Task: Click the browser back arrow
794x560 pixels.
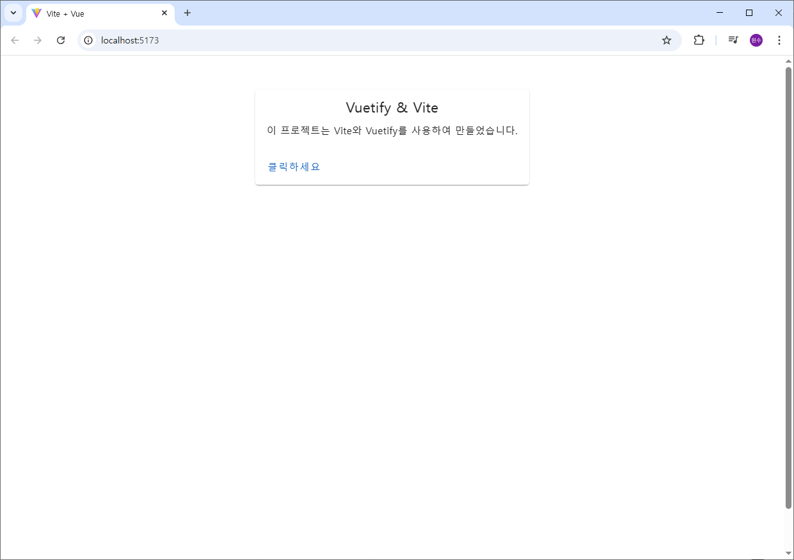Action: point(15,40)
